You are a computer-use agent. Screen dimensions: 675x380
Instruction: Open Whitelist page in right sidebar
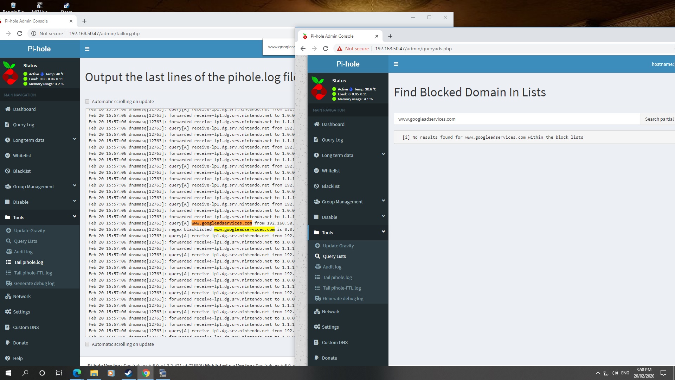330,171
